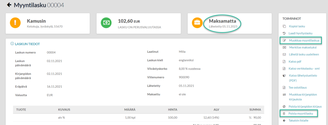Open Katso verkkolasku - xml
This screenshot has width=328, height=125.
tap(304, 69)
